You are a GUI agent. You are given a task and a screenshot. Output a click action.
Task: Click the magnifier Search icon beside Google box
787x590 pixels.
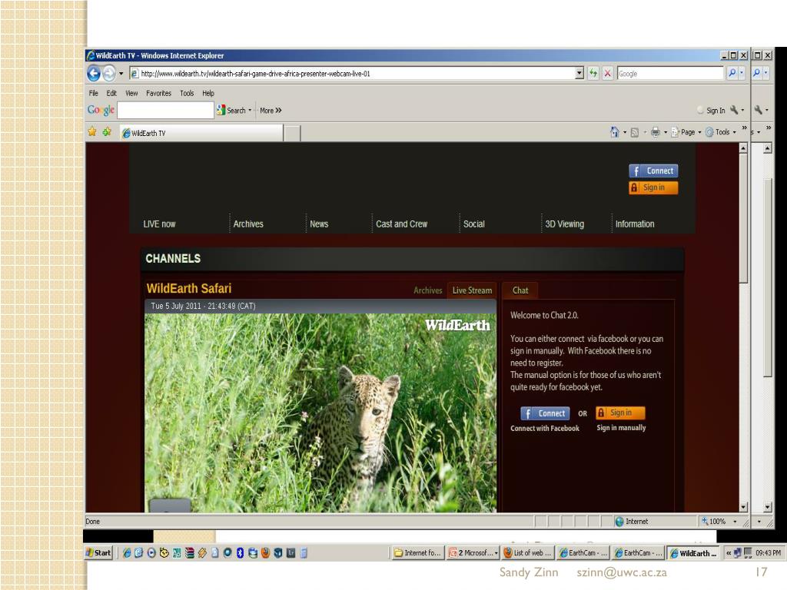point(732,73)
